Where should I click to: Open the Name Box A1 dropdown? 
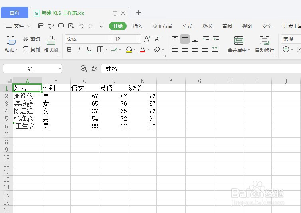coord(60,69)
